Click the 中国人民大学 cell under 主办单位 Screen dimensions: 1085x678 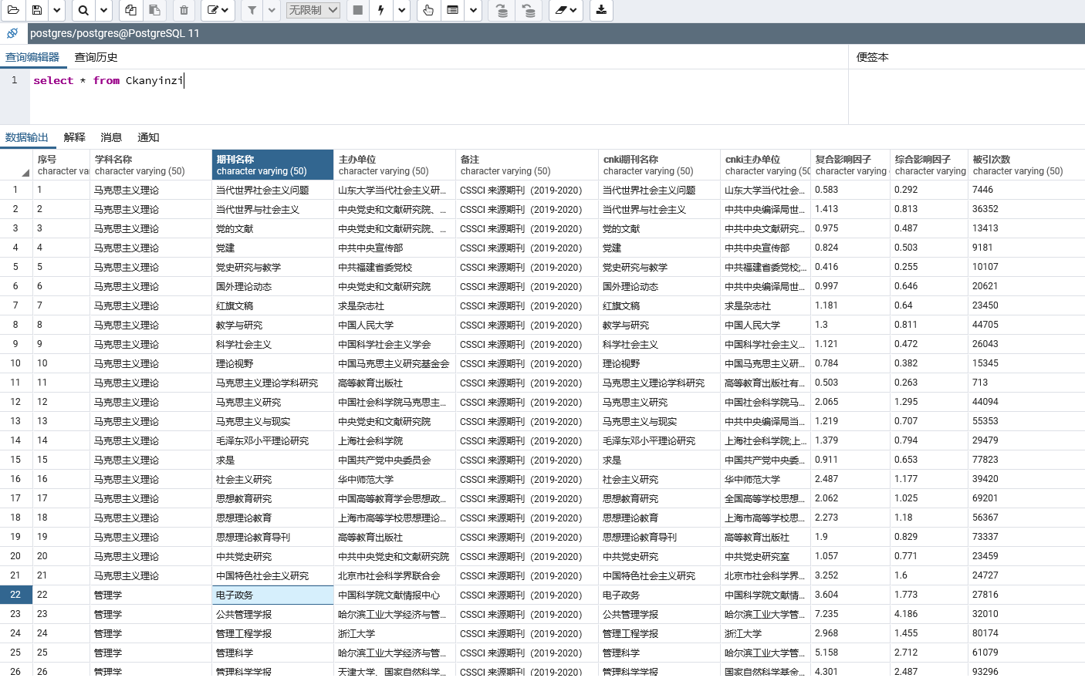[x=394, y=325]
